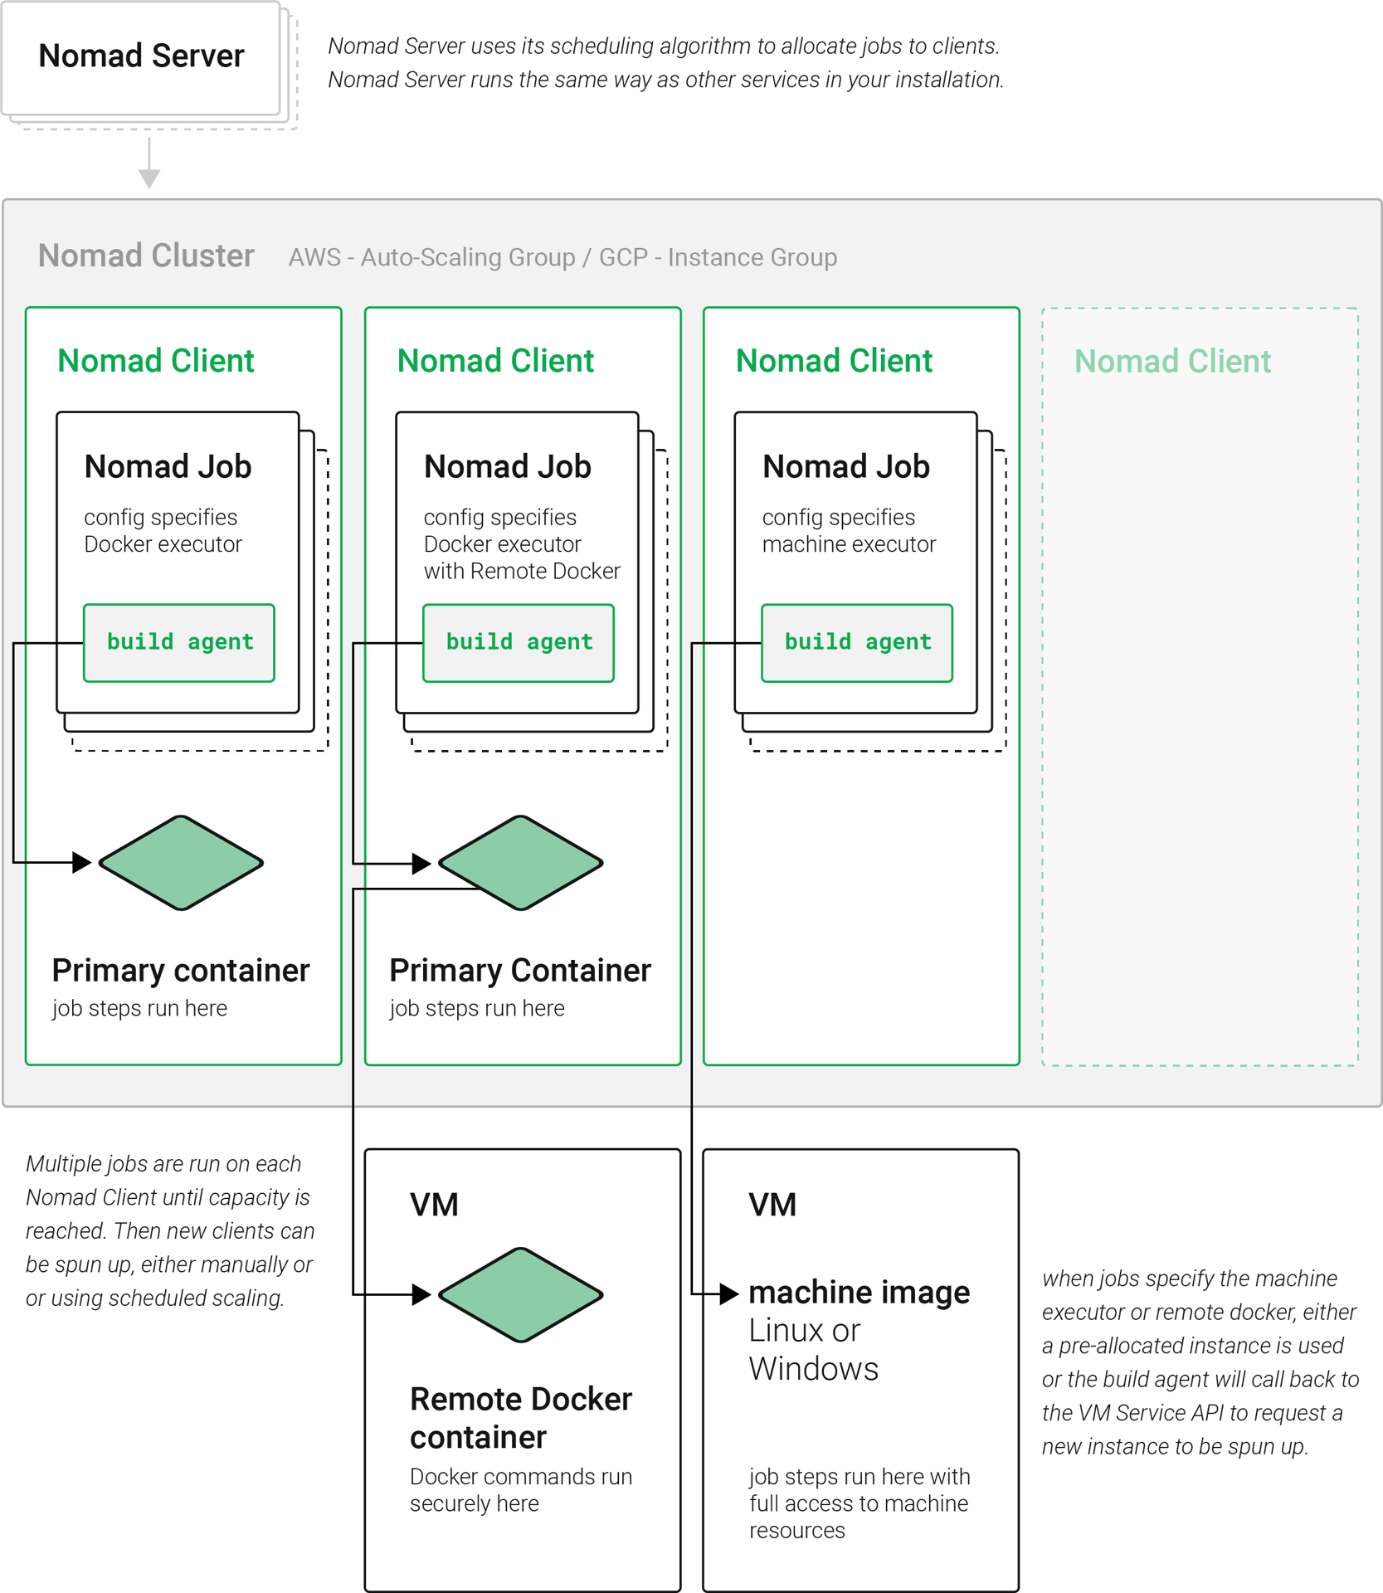The width and height of the screenshot is (1383, 1593).
Task: Click build agent in machine executor job
Action: coord(857,643)
